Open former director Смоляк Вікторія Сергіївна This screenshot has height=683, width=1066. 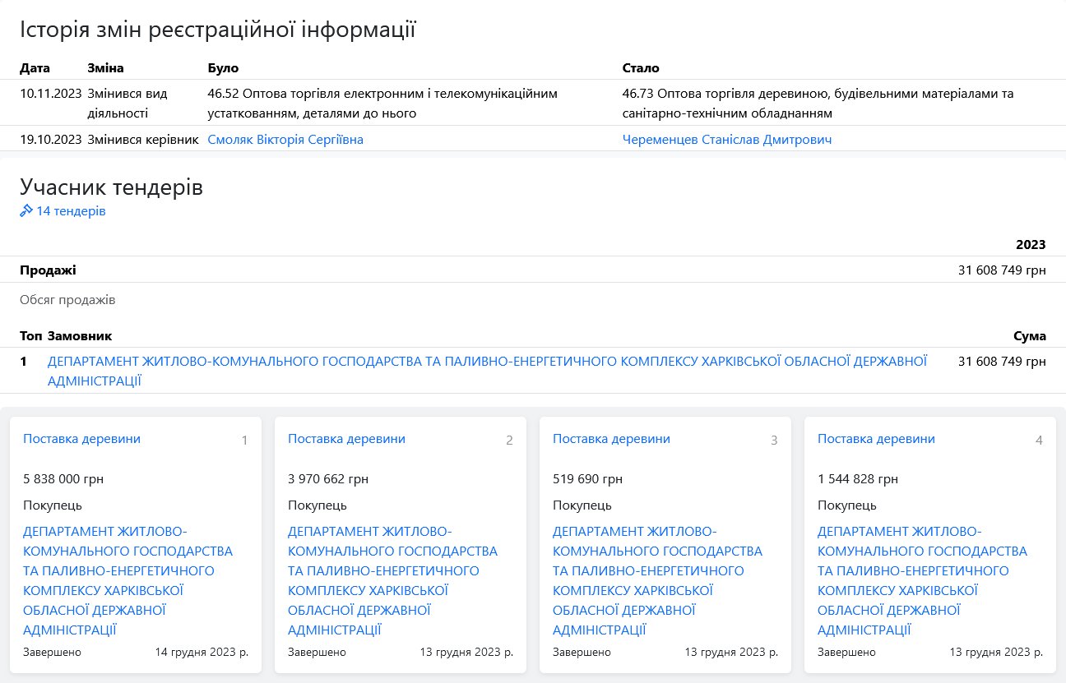coord(285,140)
